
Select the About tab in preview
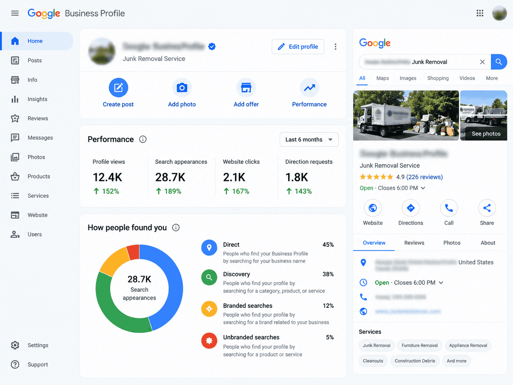(488, 243)
